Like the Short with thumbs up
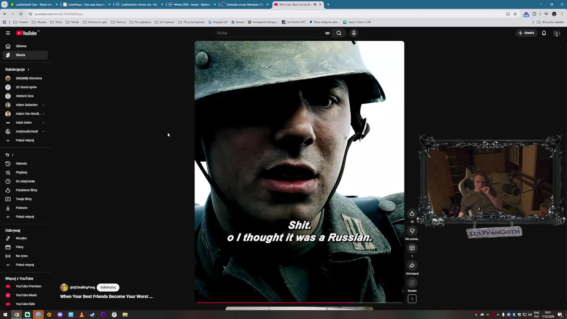 pyautogui.click(x=412, y=214)
